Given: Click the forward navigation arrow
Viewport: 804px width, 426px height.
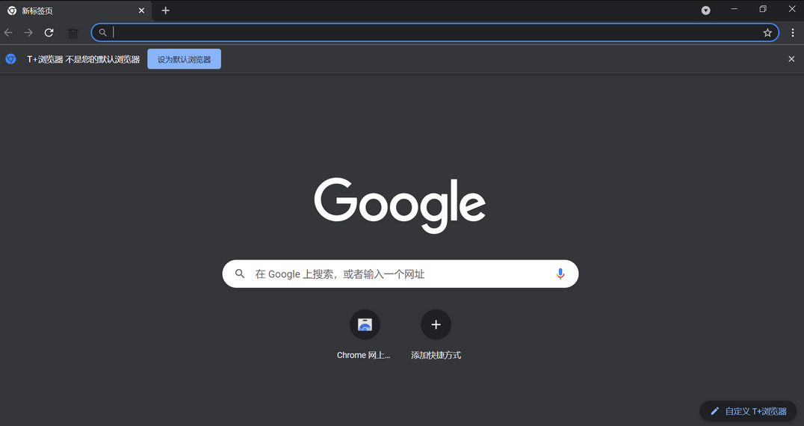Looking at the screenshot, I should point(28,33).
